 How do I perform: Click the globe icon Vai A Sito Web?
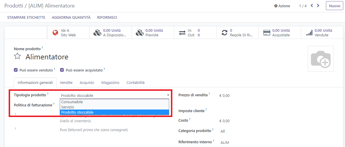coord(55,33)
